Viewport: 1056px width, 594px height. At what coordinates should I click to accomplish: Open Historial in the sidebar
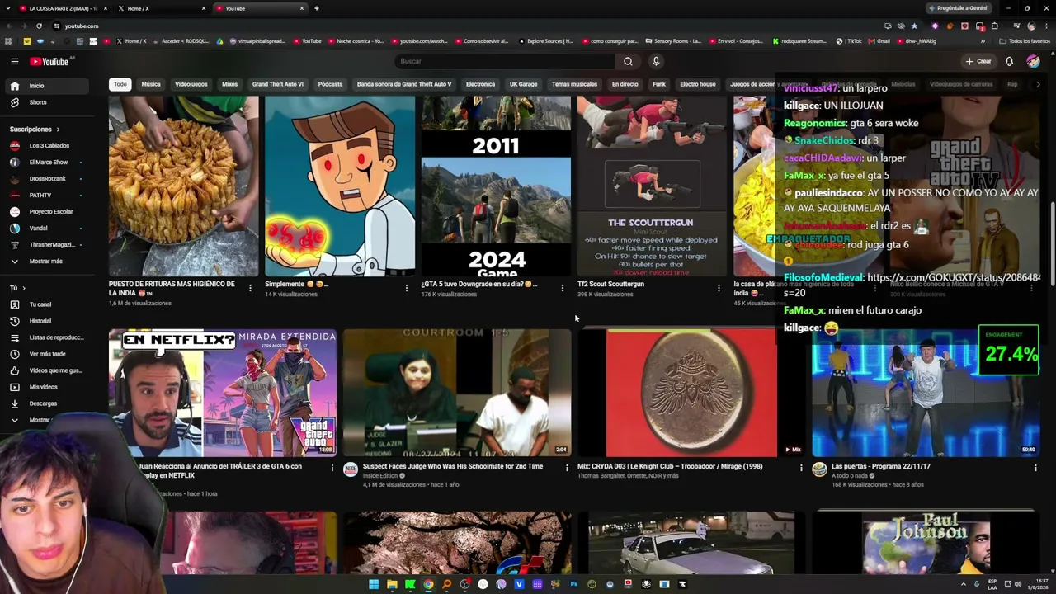click(x=46, y=321)
